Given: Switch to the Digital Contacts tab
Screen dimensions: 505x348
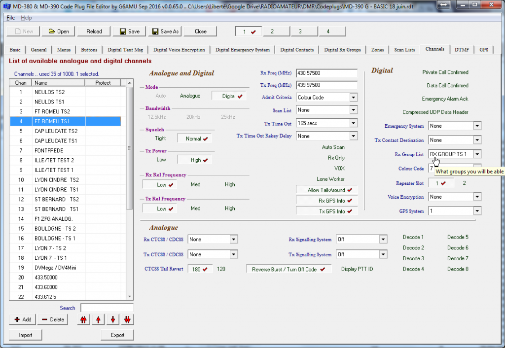Looking at the screenshot, I should (x=296, y=50).
